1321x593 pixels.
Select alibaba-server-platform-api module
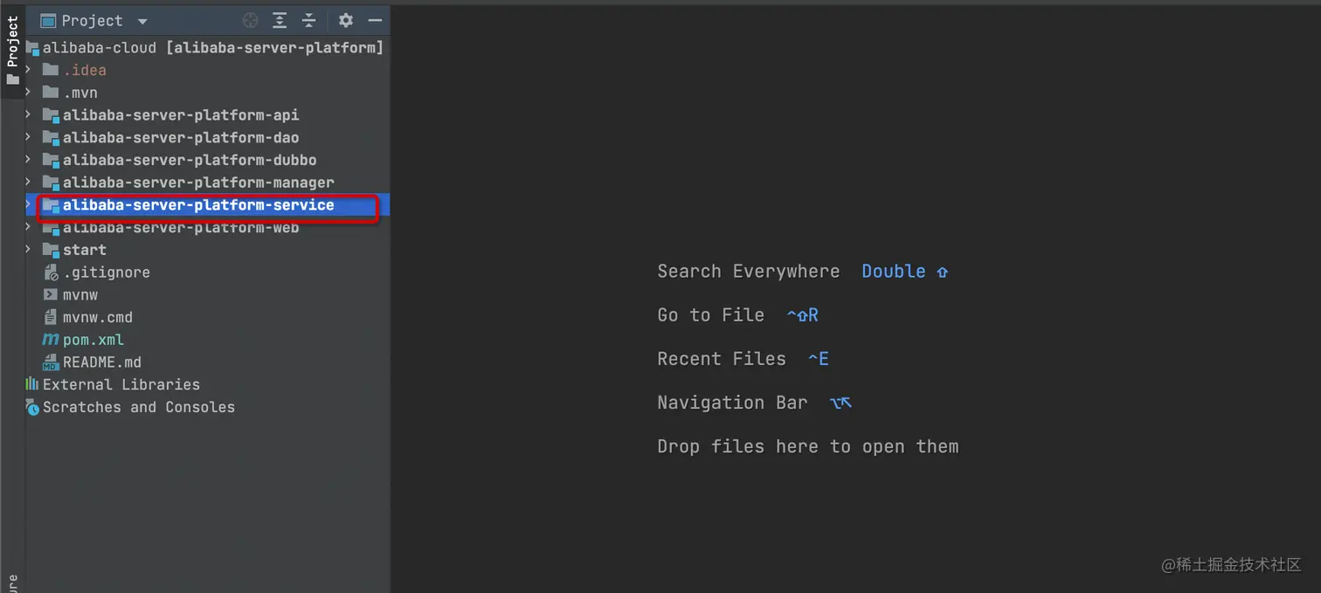[208, 115]
